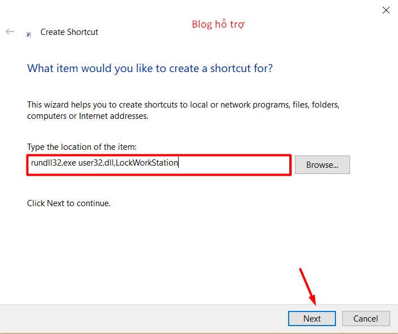Image resolution: width=398 pixels, height=334 pixels.
Task: Click 'rundll32.exe' inside the location field
Action: pos(53,163)
